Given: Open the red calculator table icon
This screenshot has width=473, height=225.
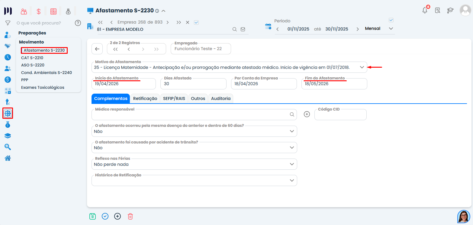Looking at the screenshot, I should tap(53, 11).
